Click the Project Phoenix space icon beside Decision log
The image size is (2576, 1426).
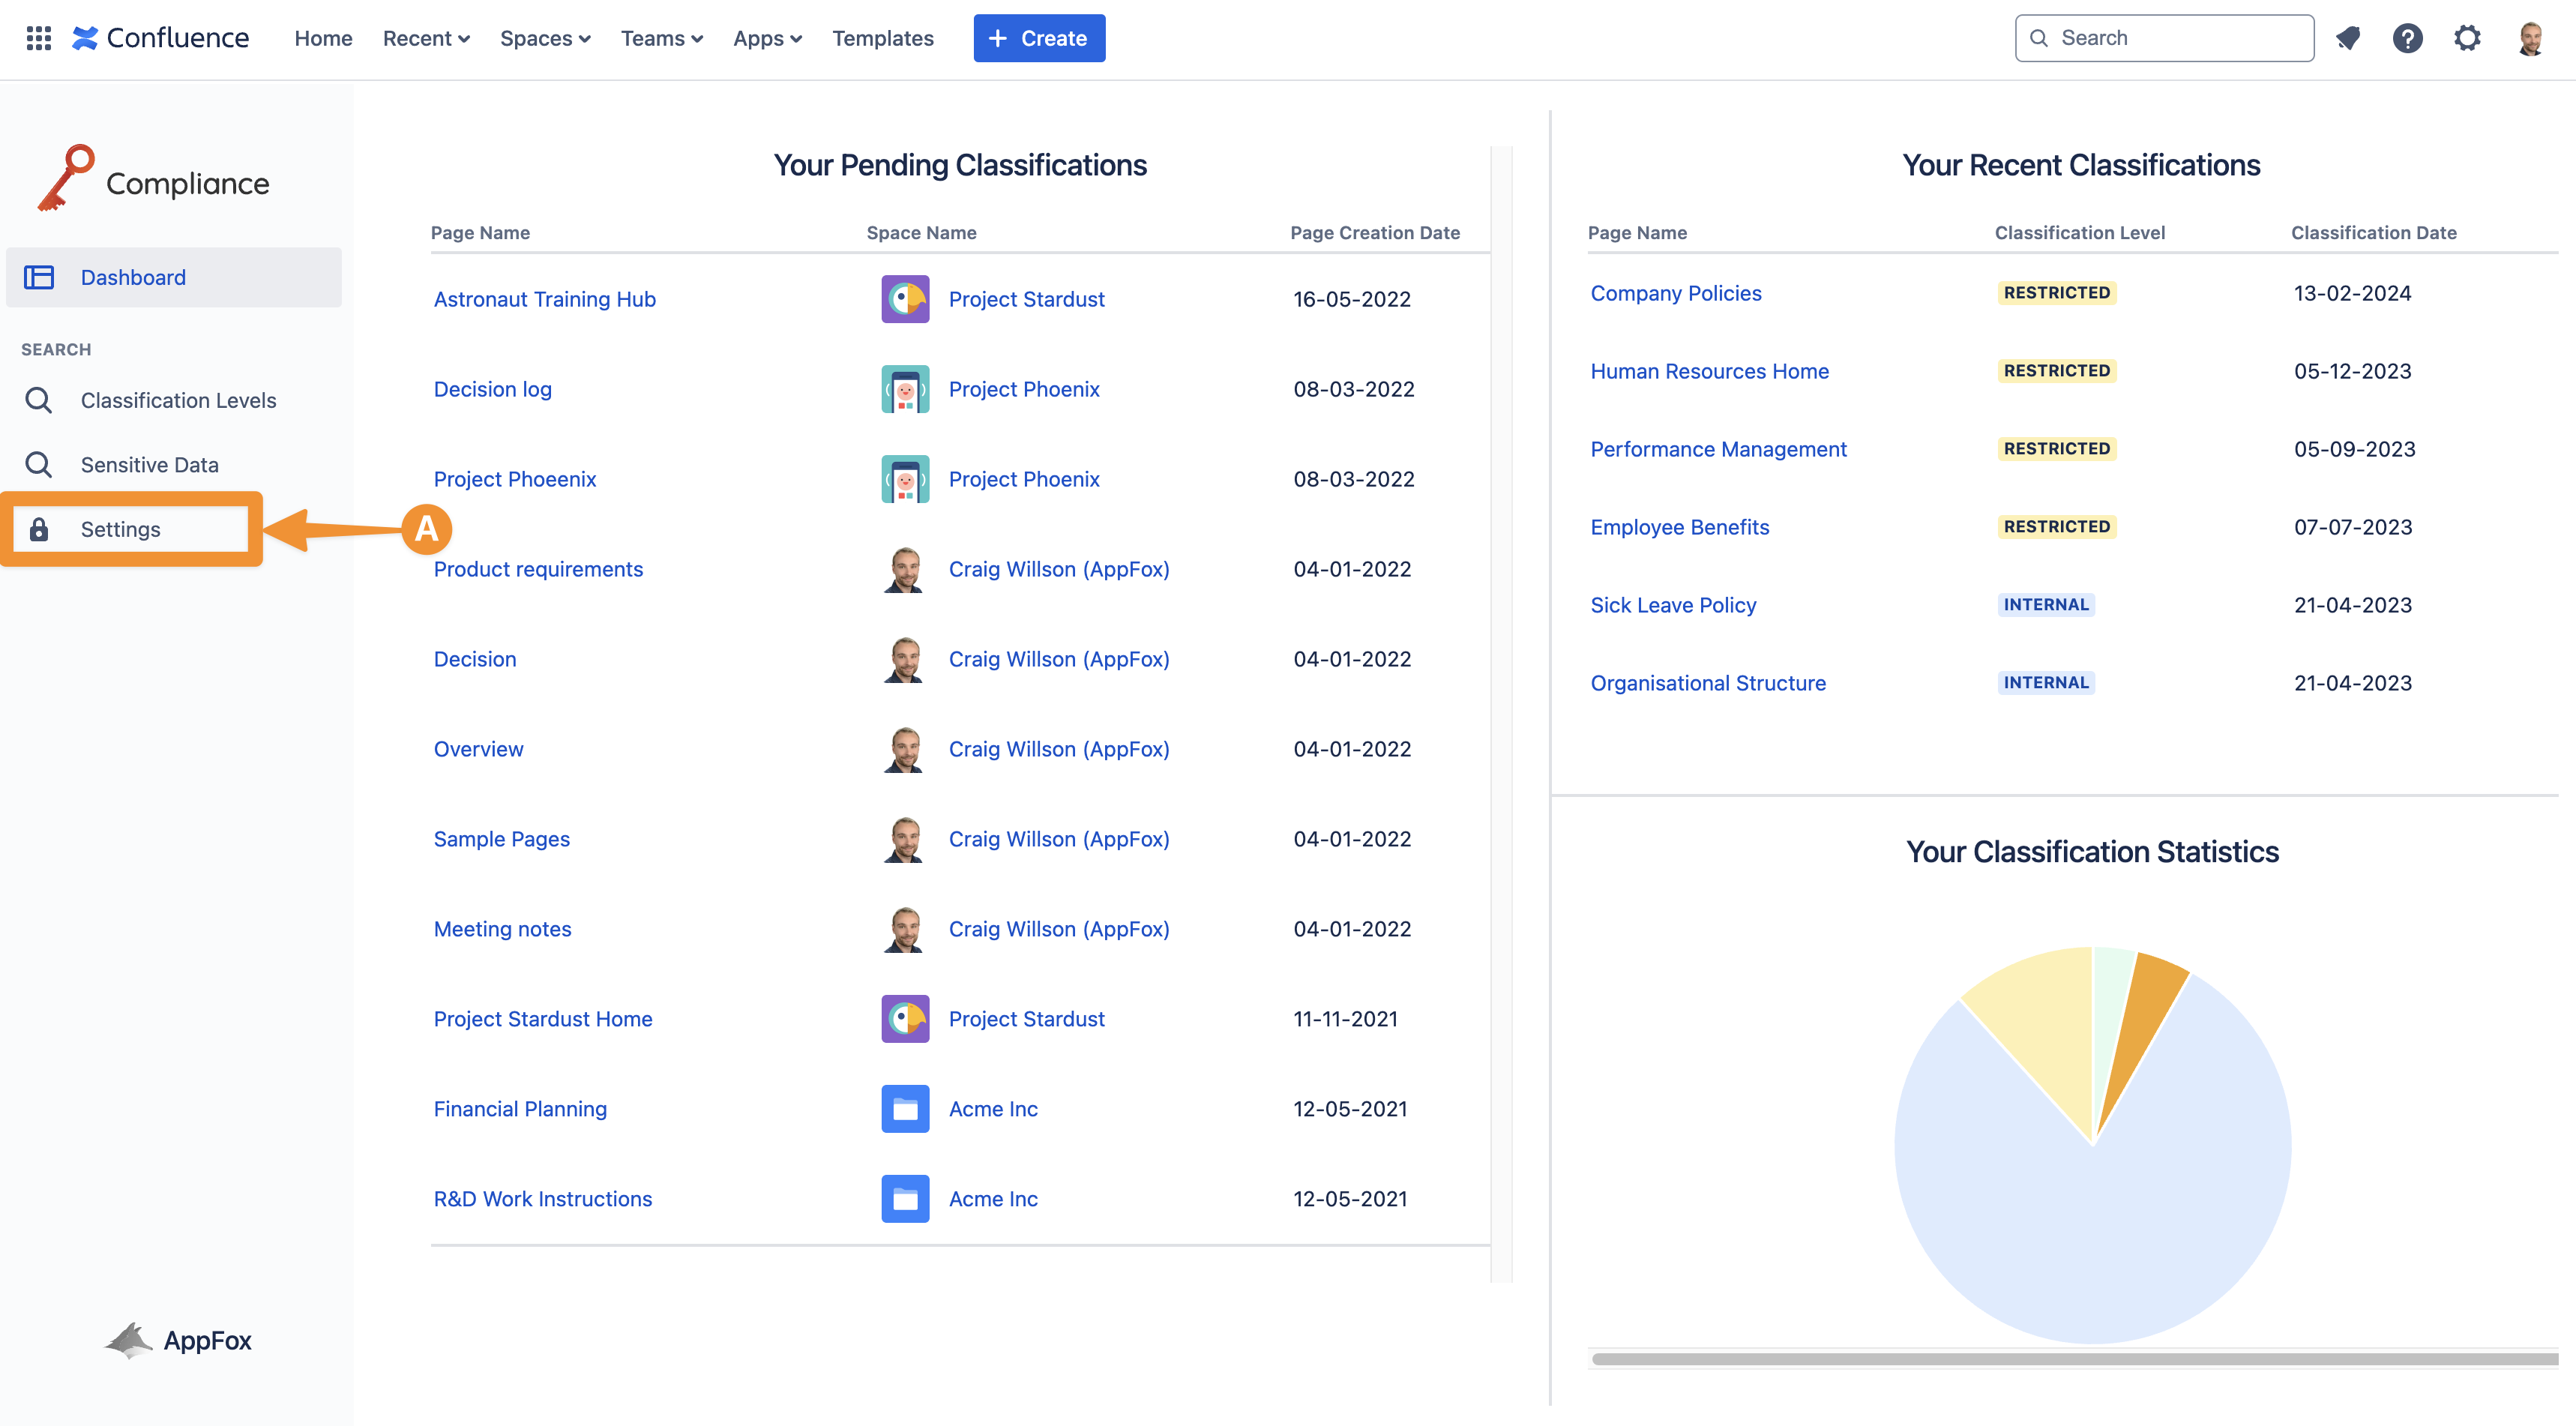click(904, 389)
